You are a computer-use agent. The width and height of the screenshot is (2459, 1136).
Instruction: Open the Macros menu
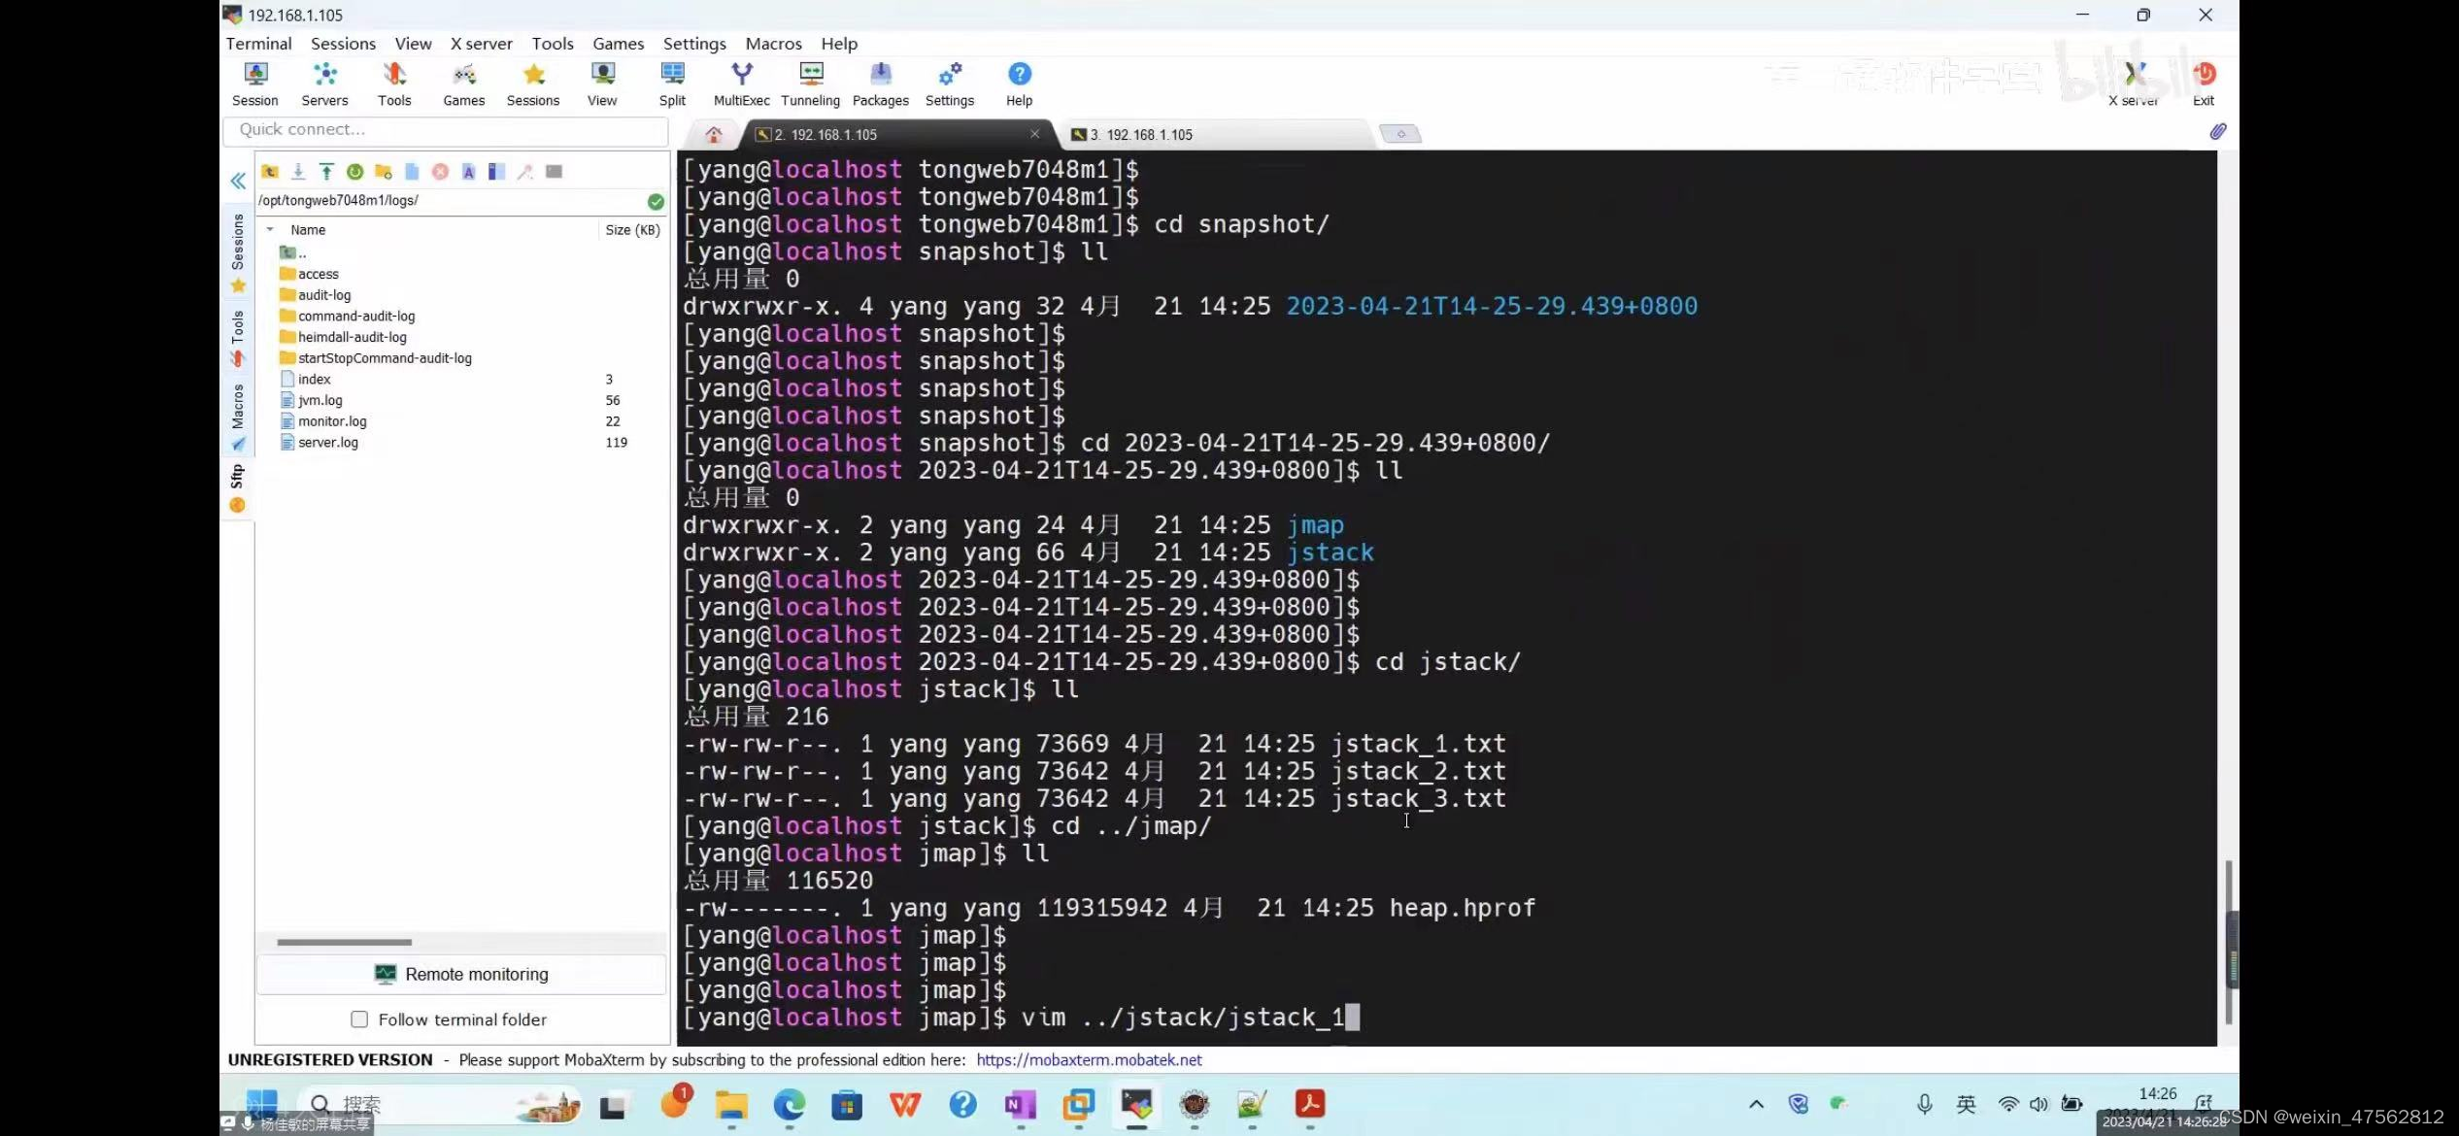click(773, 44)
